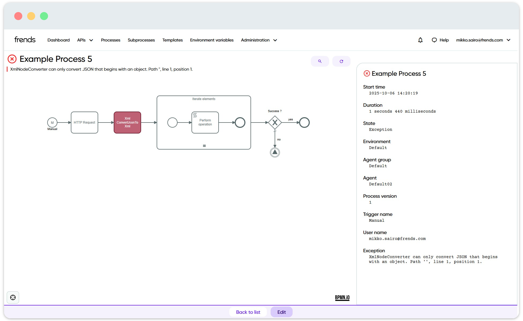Click the Edit button
Screen dimensions: 523x321
[x=281, y=312]
